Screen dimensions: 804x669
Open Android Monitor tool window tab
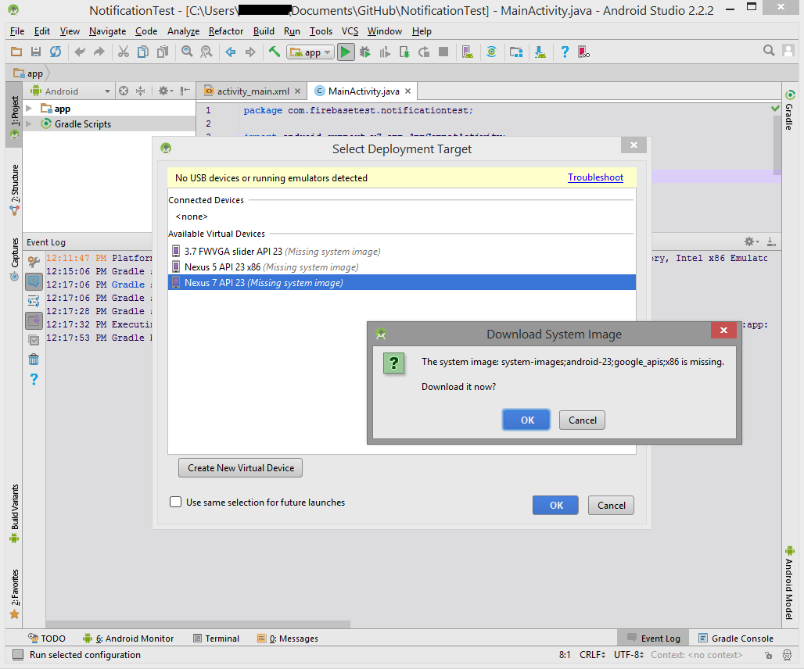pos(128,639)
